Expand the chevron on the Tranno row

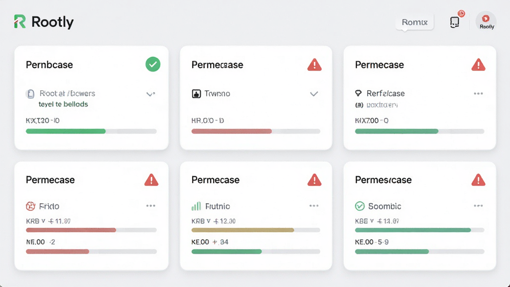[314, 94]
